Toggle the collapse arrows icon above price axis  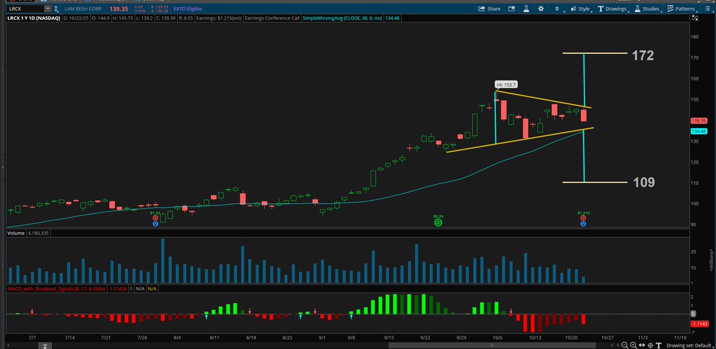pos(695,19)
